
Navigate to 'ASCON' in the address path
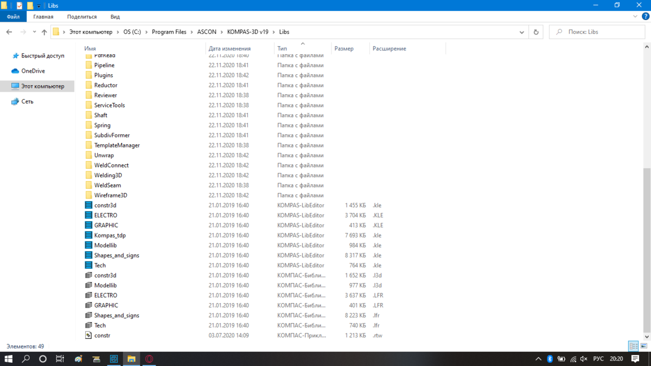[x=207, y=32]
